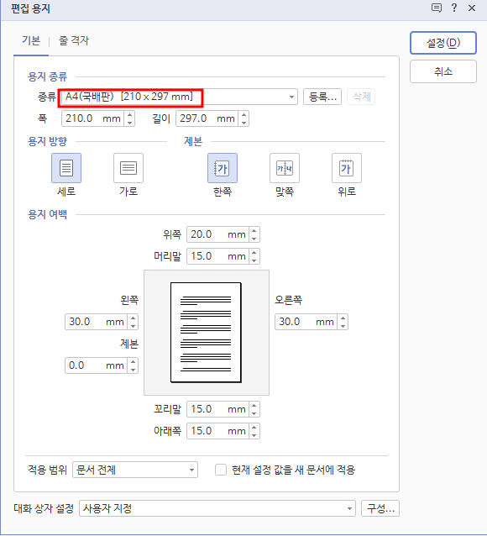Image resolution: width=487 pixels, height=536 pixels.
Task: Click the 등록... button
Action: click(x=322, y=97)
